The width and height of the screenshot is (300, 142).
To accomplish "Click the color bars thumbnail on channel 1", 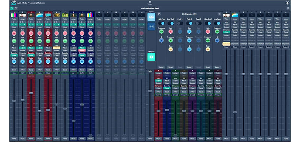I will click(x=14, y=15).
